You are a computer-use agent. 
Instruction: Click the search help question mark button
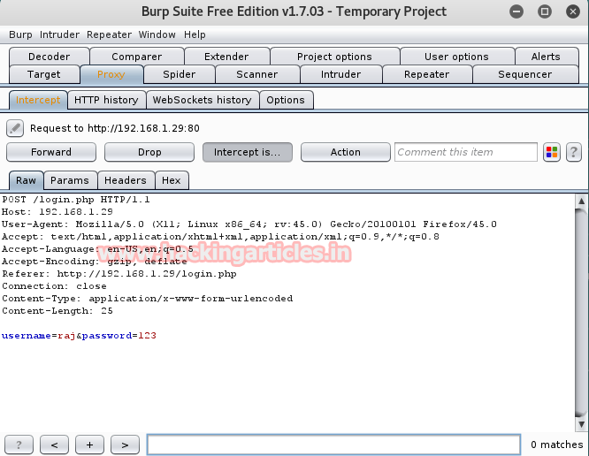[x=19, y=445]
